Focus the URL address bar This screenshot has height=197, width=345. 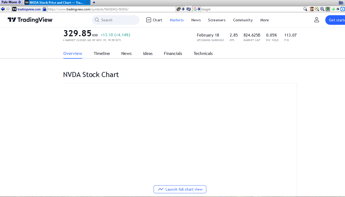click(x=111, y=9)
